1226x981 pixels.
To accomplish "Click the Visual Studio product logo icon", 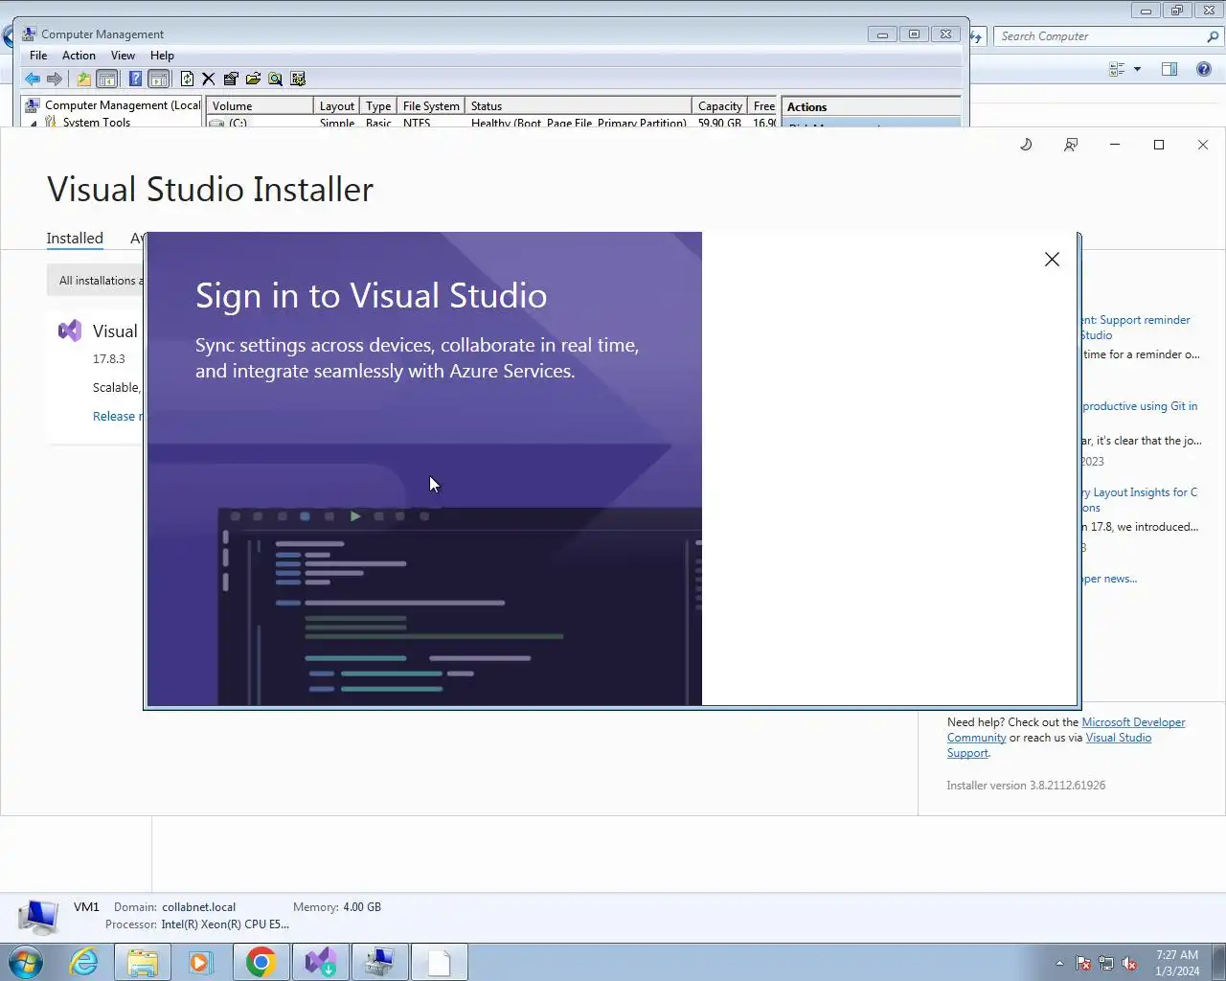I will coord(70,331).
